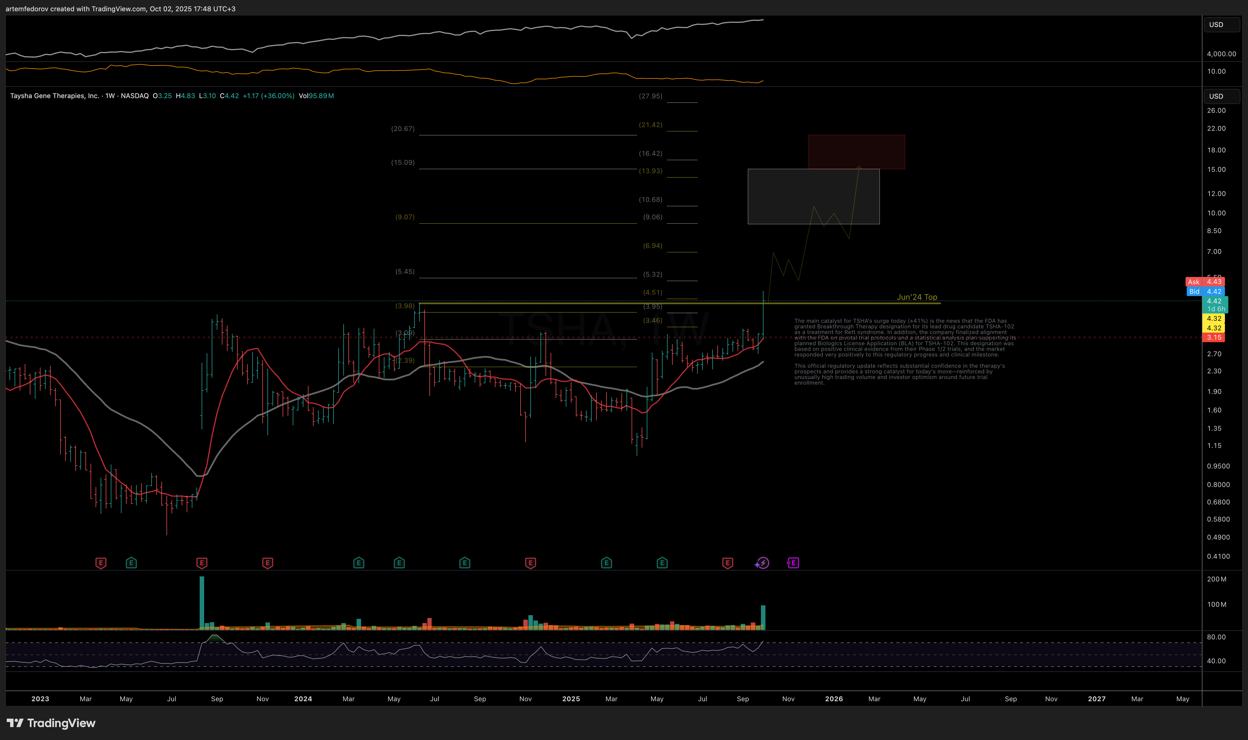Screen dimensions: 1248x740
Task: Open the red earnings marker near March 2023
Action: click(101, 563)
